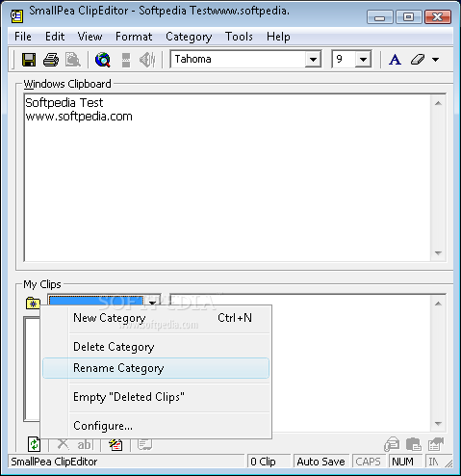Viewport: 461px width, 476px height.
Task: Click the export clip icon at bottom right
Action: 436,445
